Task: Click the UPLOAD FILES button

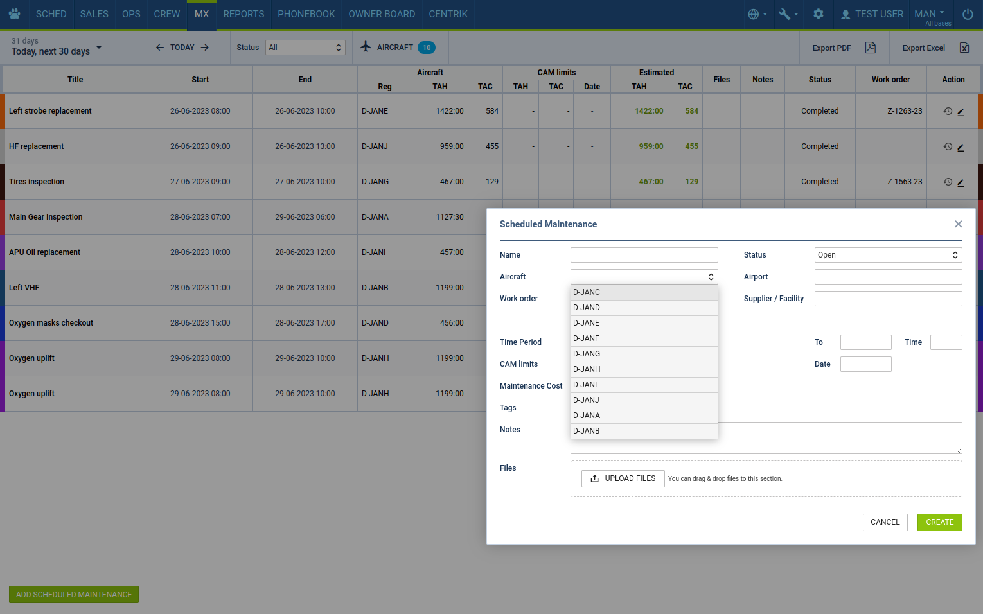Action: pyautogui.click(x=623, y=478)
